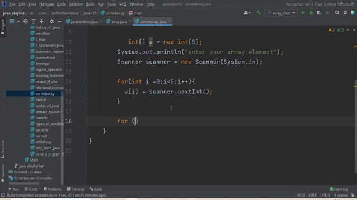Click the 'main' method breadcrumb
Image resolution: width=357 pixels, height=200 pixels.
pyautogui.click(x=136, y=13)
